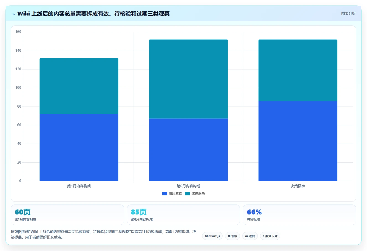Click the 85页 value in the second card

coord(139,212)
